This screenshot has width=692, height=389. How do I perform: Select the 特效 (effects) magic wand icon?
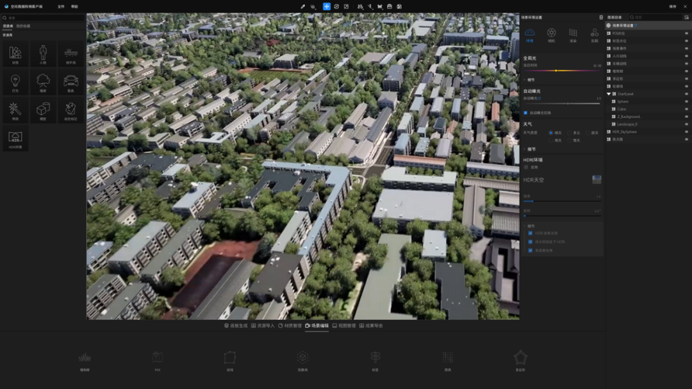pyautogui.click(x=15, y=110)
